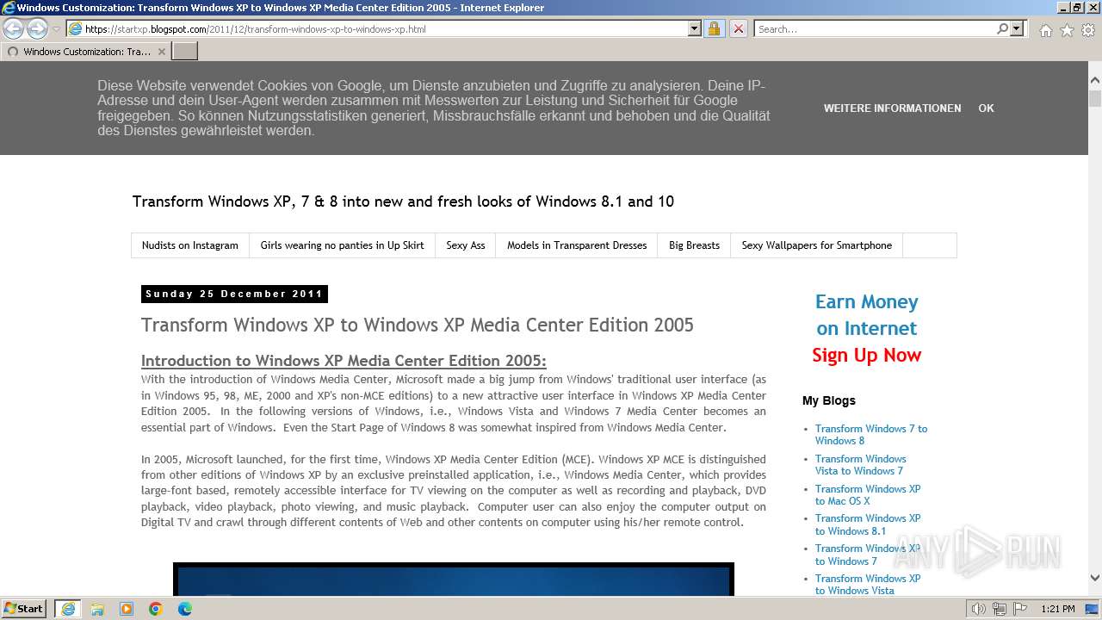This screenshot has width=1102, height=620.
Task: Click the My Blogs sidebar heading
Action: [829, 400]
